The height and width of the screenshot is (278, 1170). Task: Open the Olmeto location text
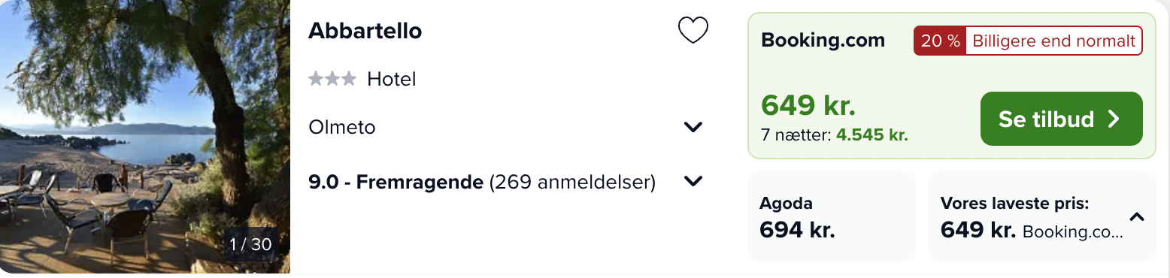pyautogui.click(x=342, y=127)
